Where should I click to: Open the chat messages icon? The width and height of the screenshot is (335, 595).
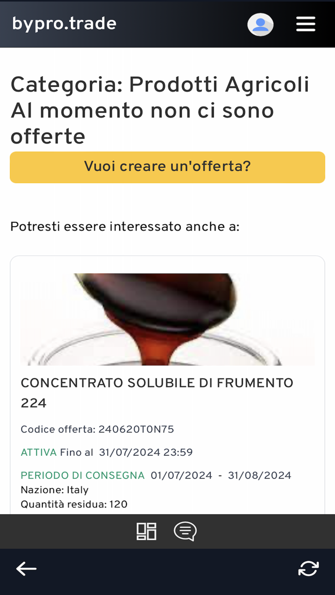pos(185,531)
